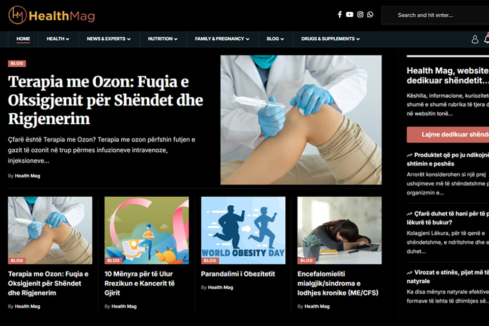The width and height of the screenshot is (489, 326).
Task: Click the BLOG tag above the main headline
Action: 17,63
